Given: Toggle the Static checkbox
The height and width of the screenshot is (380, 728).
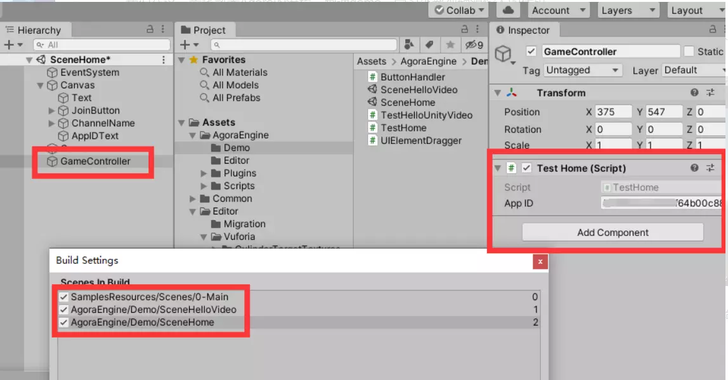Looking at the screenshot, I should (x=689, y=51).
